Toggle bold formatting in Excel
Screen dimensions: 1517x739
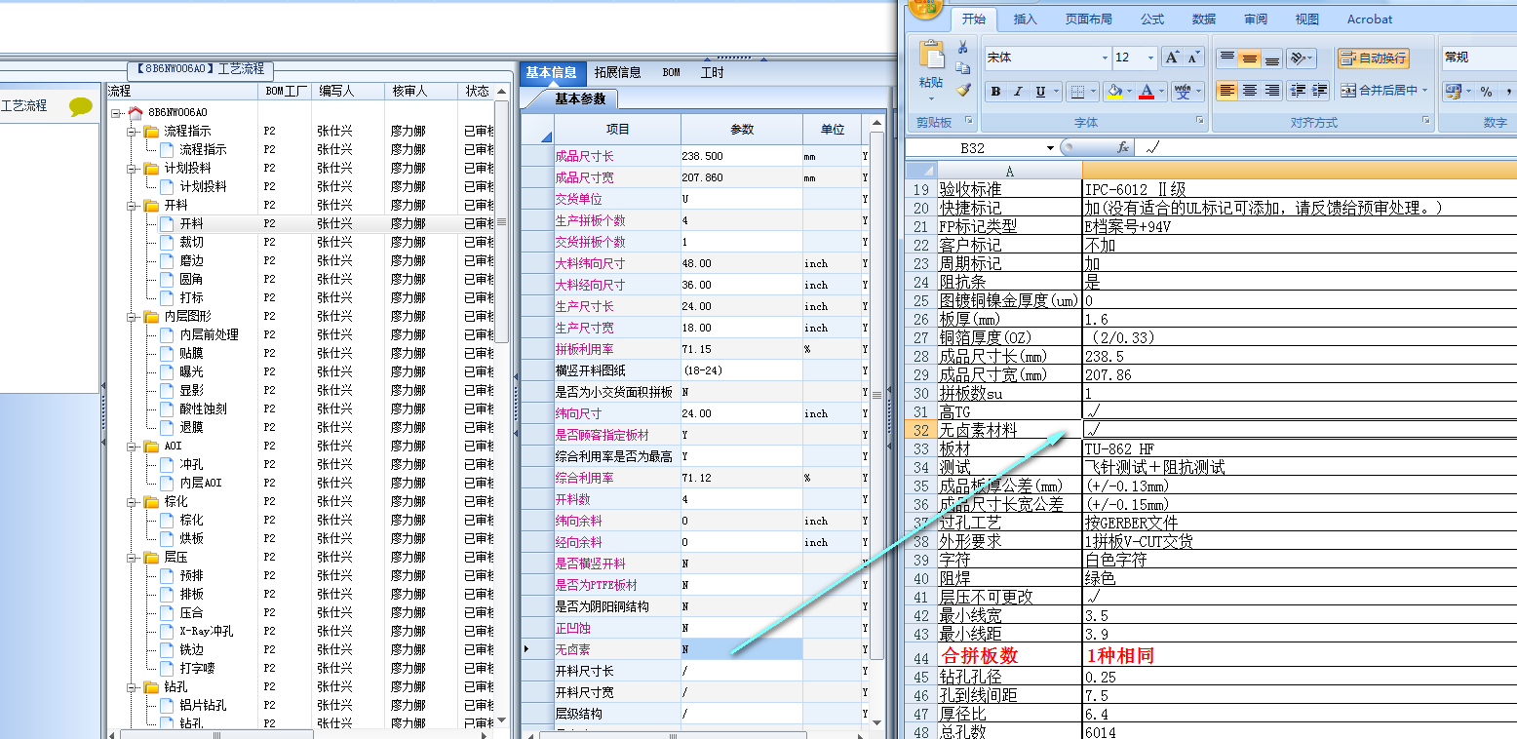pyautogui.click(x=995, y=92)
